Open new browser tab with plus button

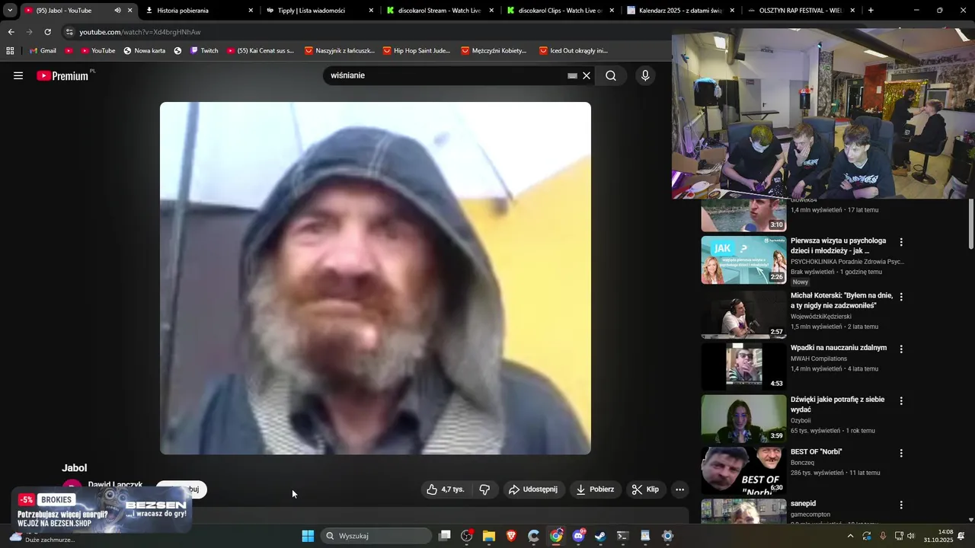tap(871, 11)
